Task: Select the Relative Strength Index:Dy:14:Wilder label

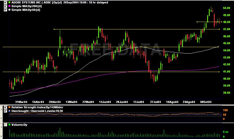Action: coord(37,107)
